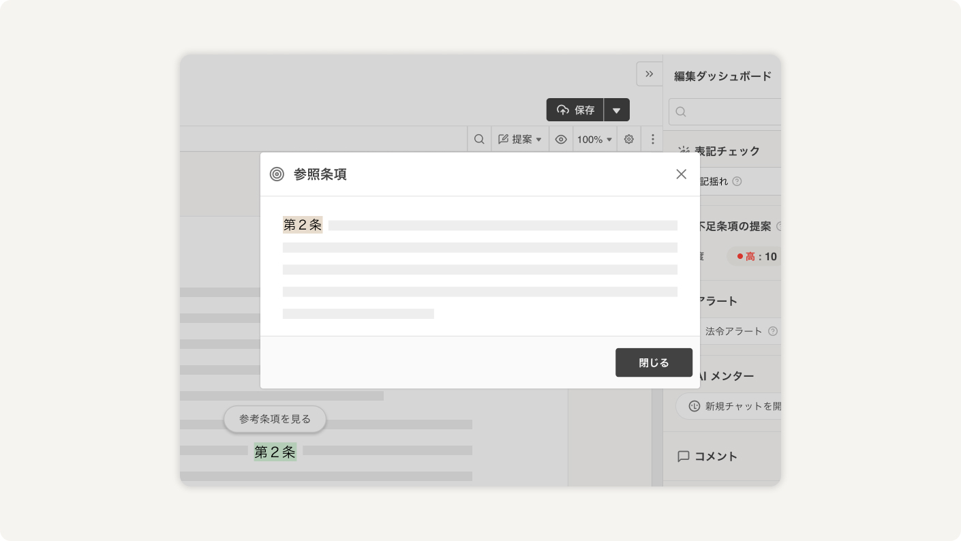This screenshot has height=541, width=961.
Task: Open the dropdown arrow next to 保存
Action: (x=617, y=110)
